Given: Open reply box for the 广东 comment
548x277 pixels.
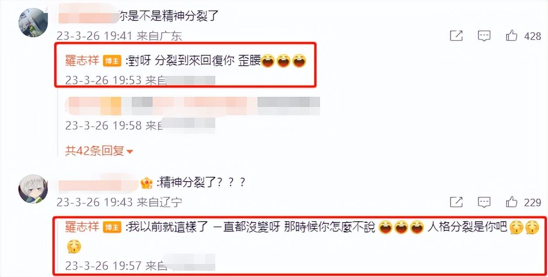Looking at the screenshot, I should 484,36.
